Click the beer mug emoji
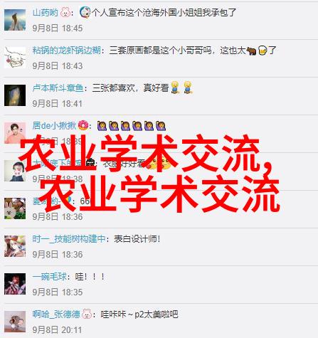318x338 pixels. [263, 51]
